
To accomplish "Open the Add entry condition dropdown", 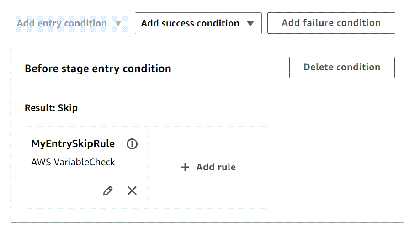I will (x=62, y=24).
